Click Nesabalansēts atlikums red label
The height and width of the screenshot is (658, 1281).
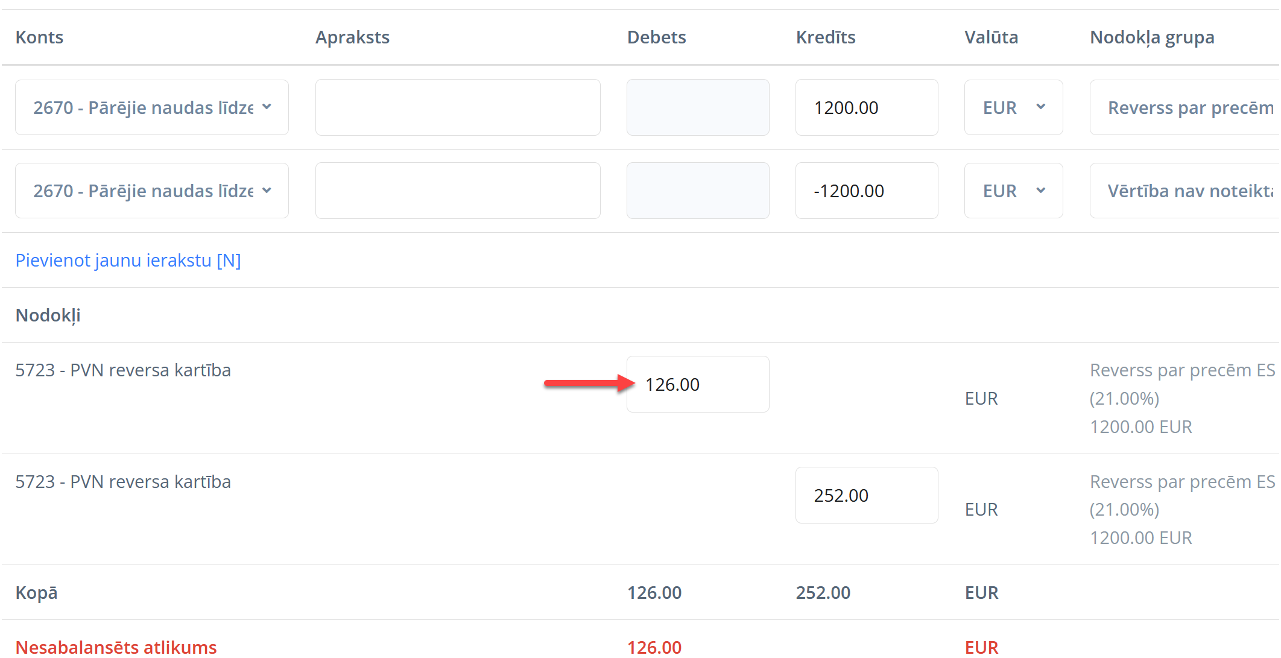(116, 647)
